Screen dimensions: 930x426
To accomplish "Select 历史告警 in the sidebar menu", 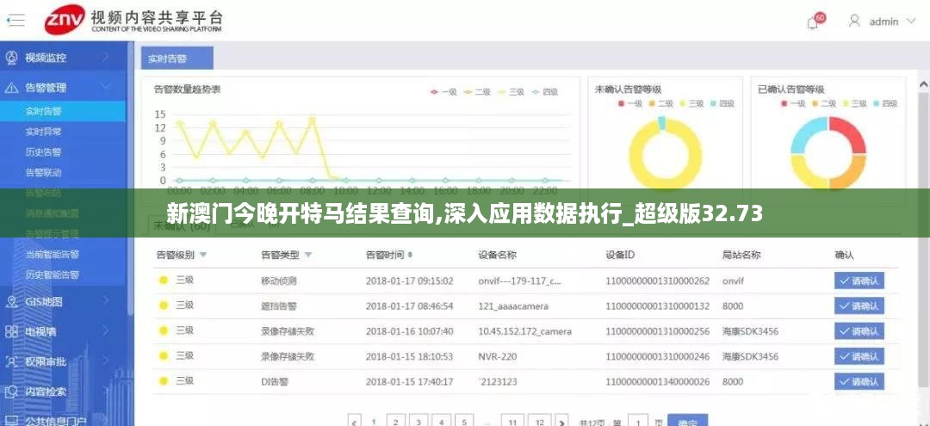I will click(x=43, y=152).
